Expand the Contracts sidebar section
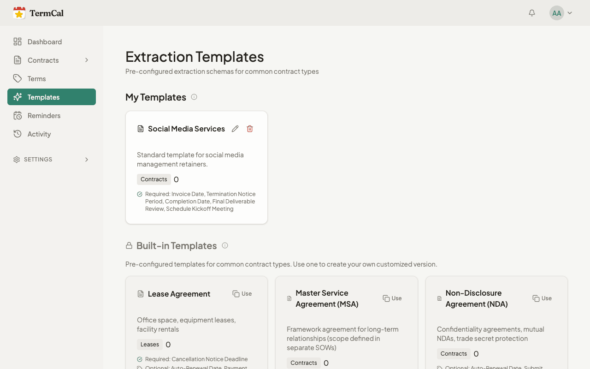Image resolution: width=590 pixels, height=369 pixels. pos(87,60)
